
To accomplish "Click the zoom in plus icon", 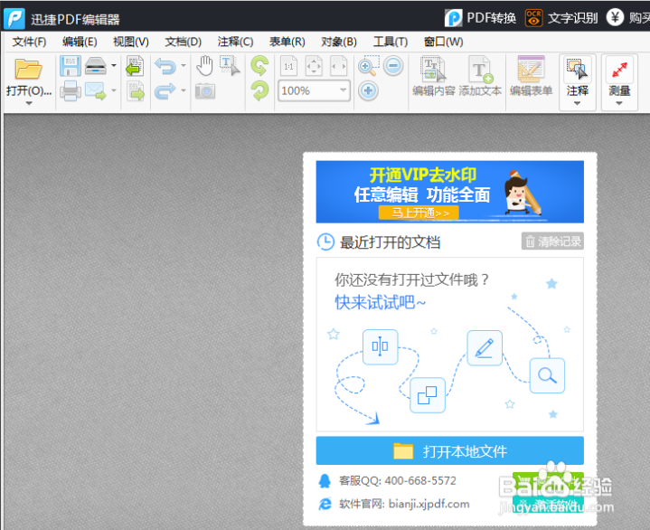I will click(x=369, y=90).
